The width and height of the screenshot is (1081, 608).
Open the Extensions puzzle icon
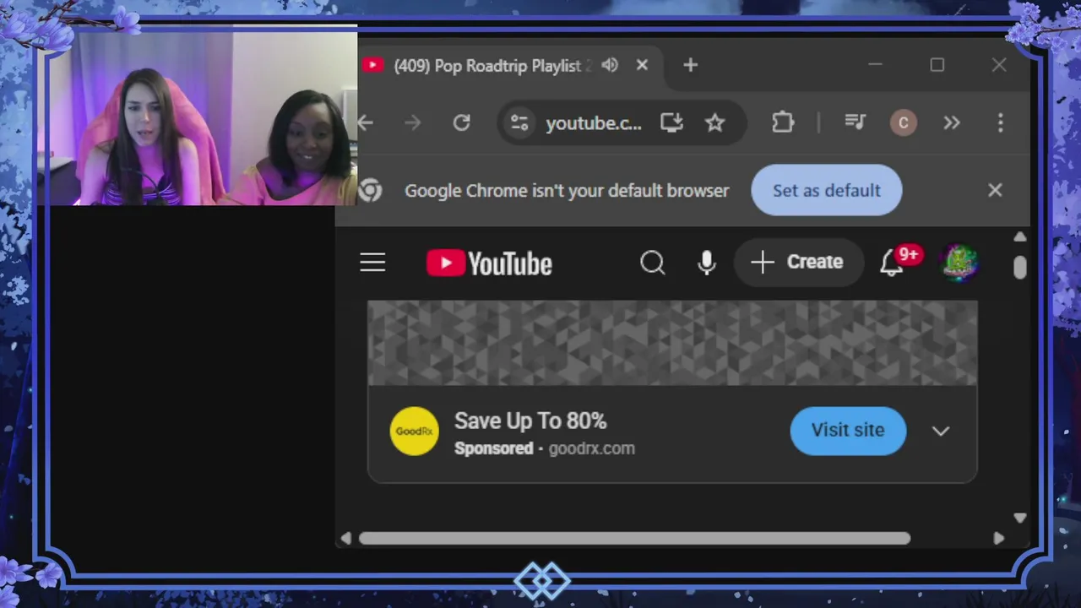[783, 123]
